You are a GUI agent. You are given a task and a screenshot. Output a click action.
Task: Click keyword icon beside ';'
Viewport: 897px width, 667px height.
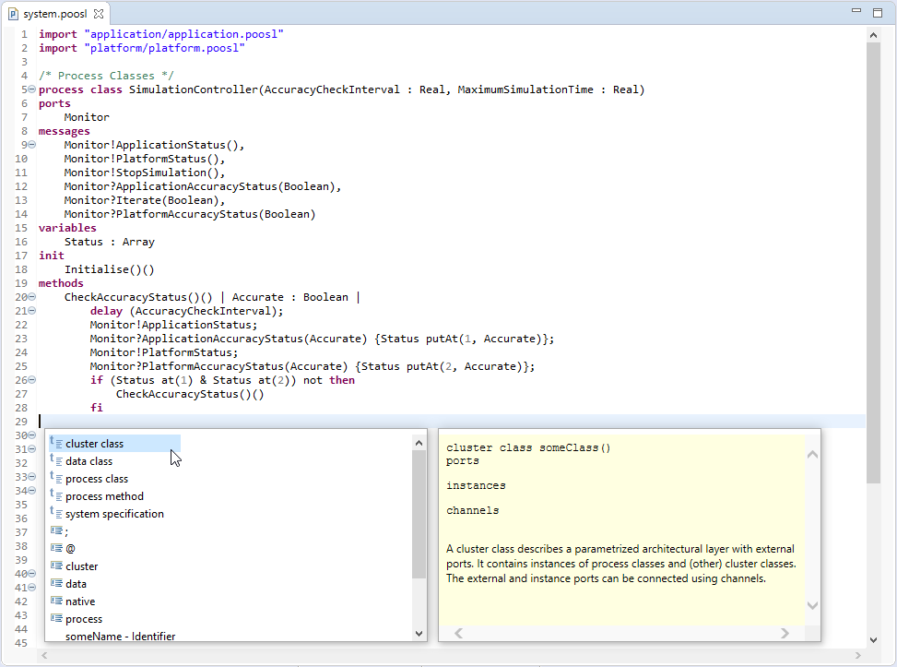pos(56,530)
